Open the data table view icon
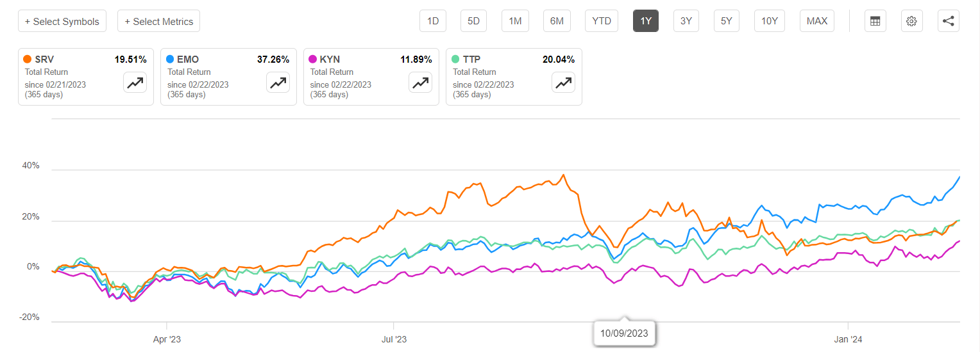 875,21
